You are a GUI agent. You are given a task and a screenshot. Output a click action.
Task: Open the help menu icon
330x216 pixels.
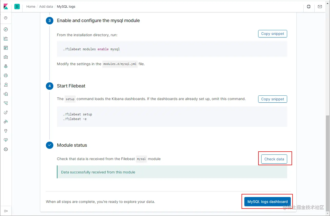309,7
